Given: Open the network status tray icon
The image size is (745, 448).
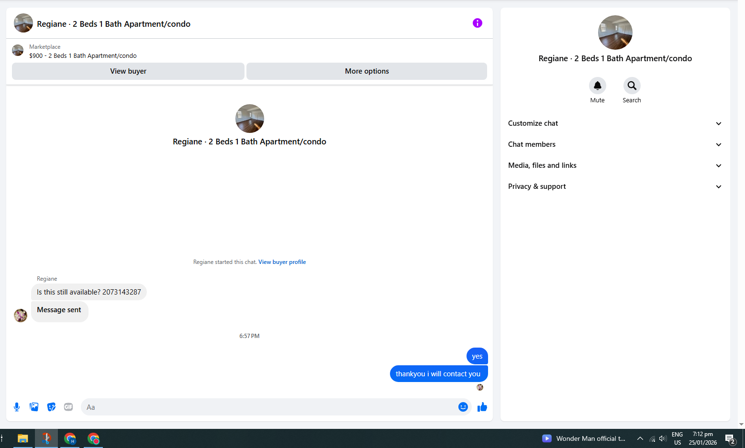Looking at the screenshot, I should click(652, 438).
